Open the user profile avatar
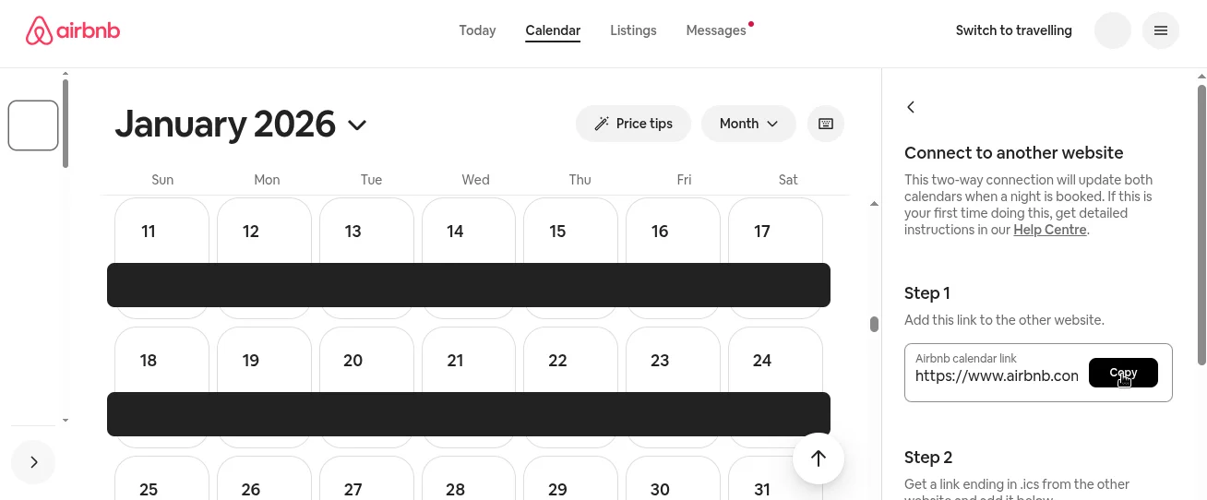Image resolution: width=1207 pixels, height=500 pixels. pyautogui.click(x=1112, y=30)
